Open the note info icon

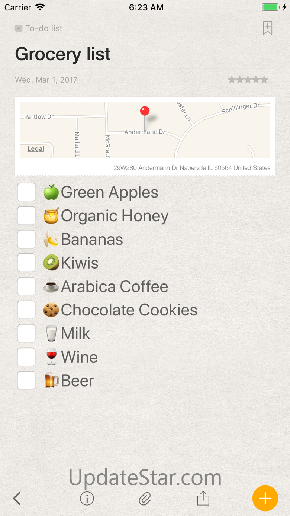click(87, 499)
